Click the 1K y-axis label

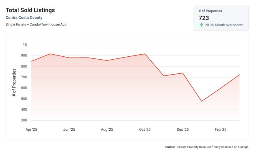pos(25,45)
